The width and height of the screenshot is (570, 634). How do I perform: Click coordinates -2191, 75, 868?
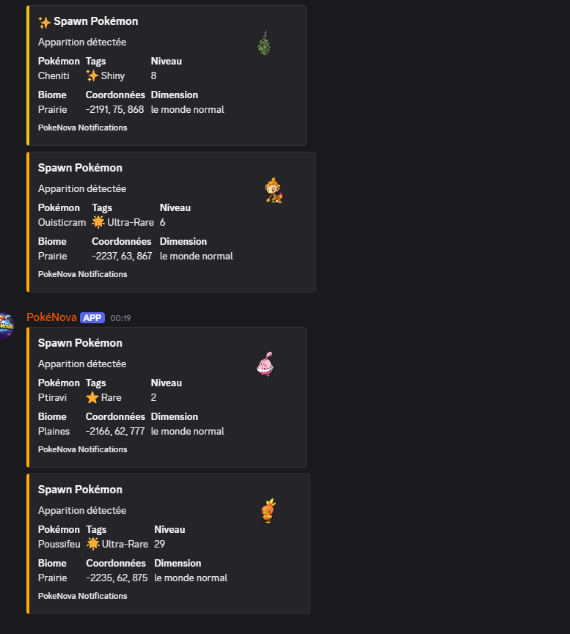coord(114,109)
